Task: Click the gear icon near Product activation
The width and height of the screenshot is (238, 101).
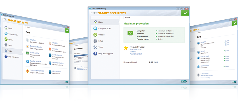Action: (x=198, y=75)
